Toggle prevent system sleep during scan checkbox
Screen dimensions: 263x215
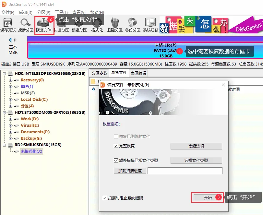point(105,198)
